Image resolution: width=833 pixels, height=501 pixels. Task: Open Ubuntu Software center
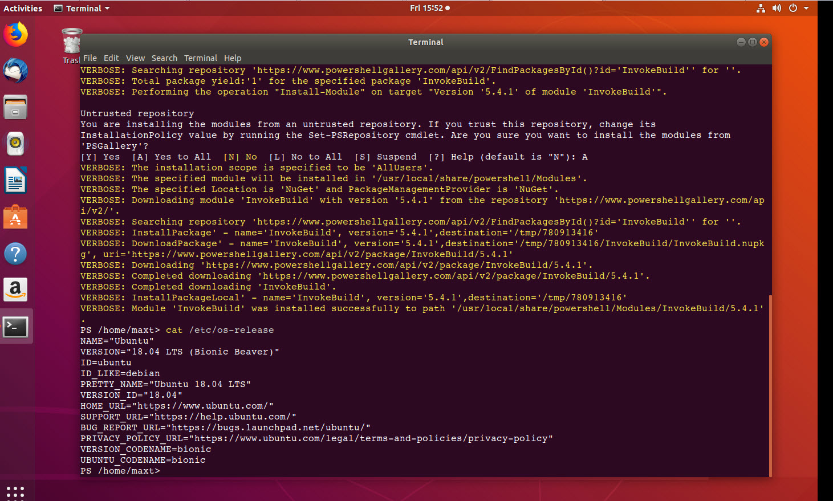[x=15, y=217]
